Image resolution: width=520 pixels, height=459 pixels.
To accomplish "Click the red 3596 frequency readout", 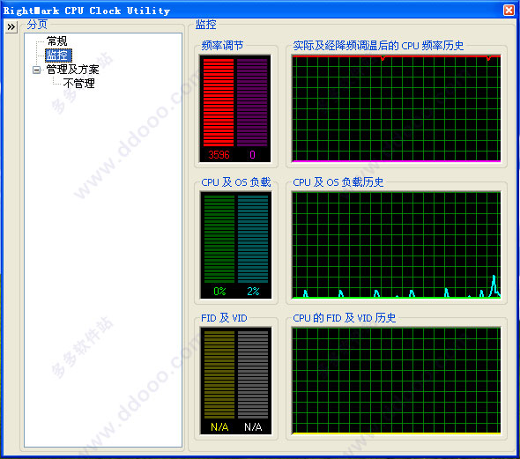I will click(219, 155).
